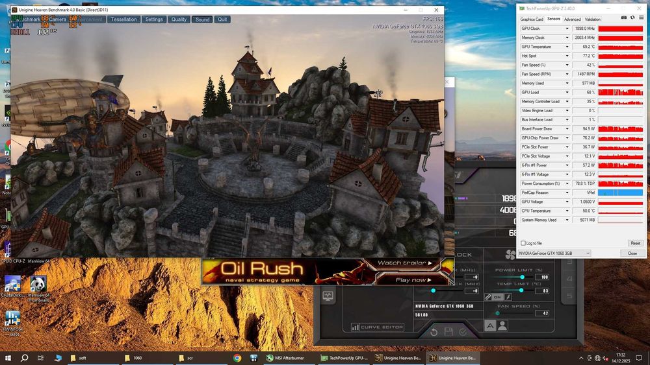Screen dimensions: 650x365
Task: Click the Power Limit value field
Action: [543, 277]
